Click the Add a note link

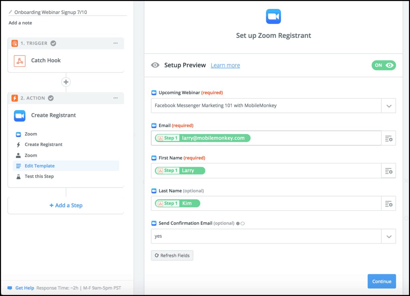click(x=20, y=23)
